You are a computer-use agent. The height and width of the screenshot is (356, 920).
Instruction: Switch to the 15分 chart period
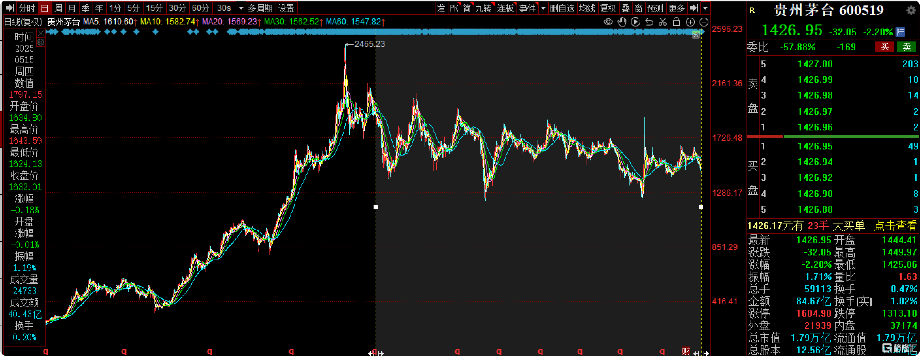pos(154,8)
